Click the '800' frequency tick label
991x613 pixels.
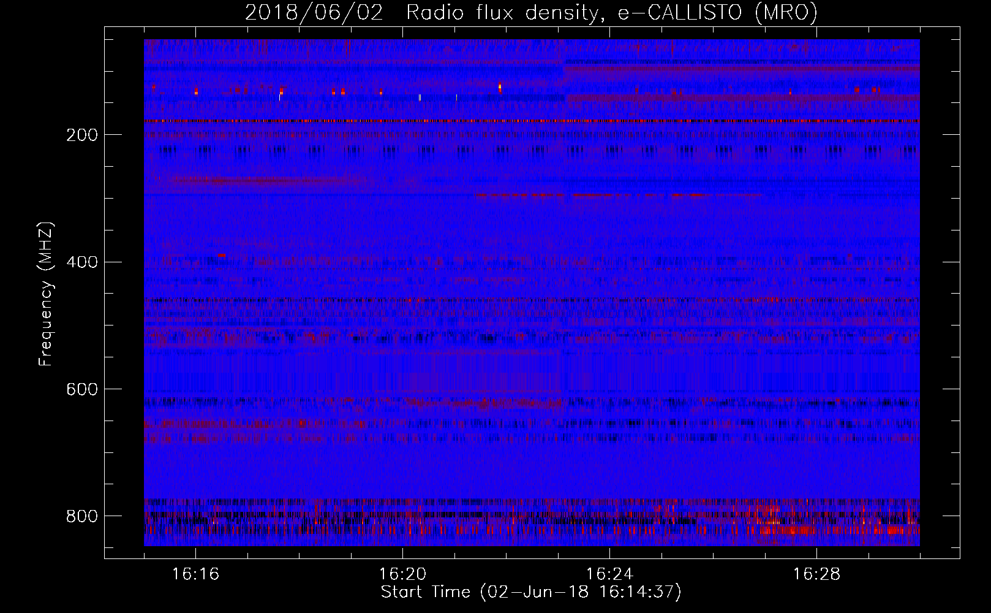coord(82,516)
